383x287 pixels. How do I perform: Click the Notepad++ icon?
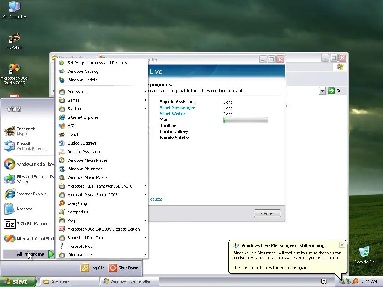(x=62, y=212)
